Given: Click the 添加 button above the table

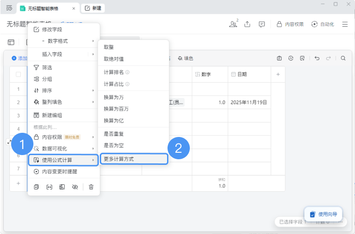Looking at the screenshot, I should coord(19,58).
